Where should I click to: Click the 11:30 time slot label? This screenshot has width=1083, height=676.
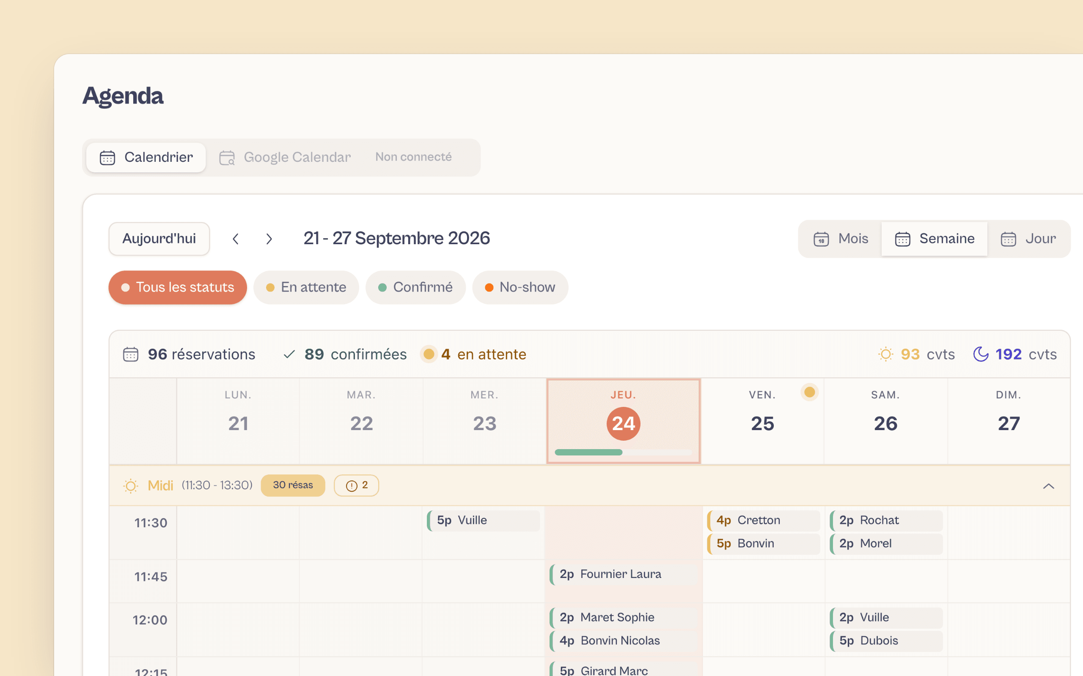pyautogui.click(x=151, y=523)
